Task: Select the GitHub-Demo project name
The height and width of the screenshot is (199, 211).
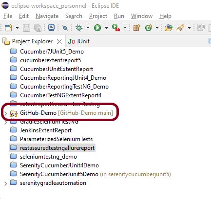Action: click(x=38, y=113)
